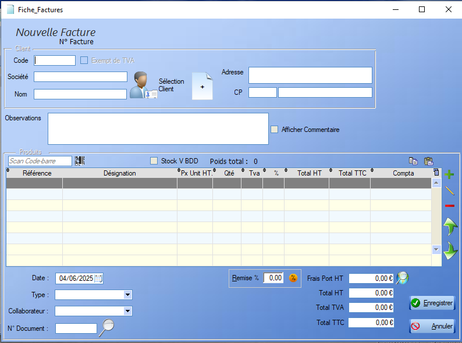
Task: Click the Enregistrer button
Action: (432, 303)
